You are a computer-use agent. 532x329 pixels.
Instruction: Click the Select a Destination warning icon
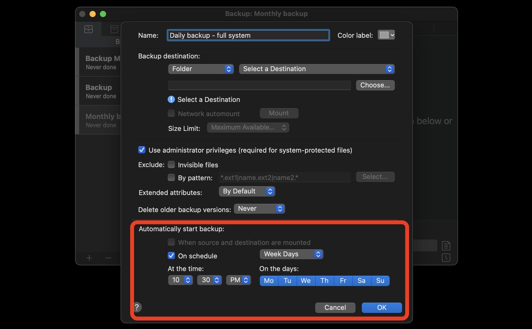[x=171, y=99]
